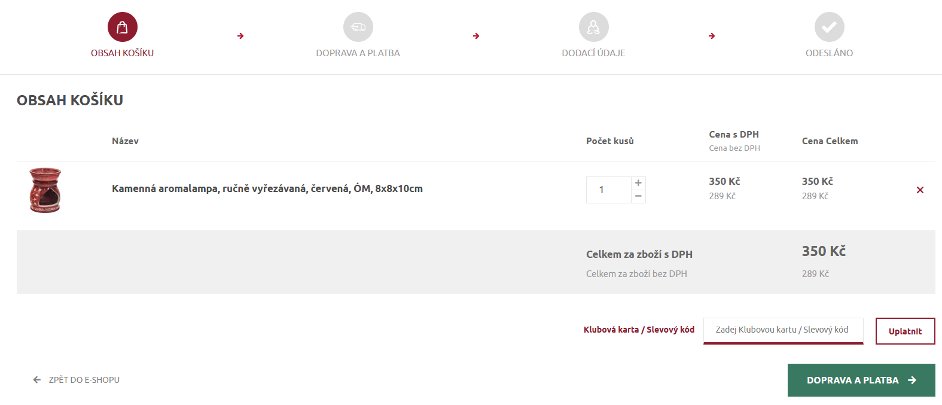The height and width of the screenshot is (405, 942).
Task: Click the shopping bag cart step icon
Action: point(123,27)
